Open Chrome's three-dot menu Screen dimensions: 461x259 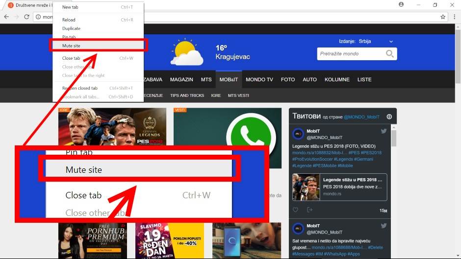point(454,17)
